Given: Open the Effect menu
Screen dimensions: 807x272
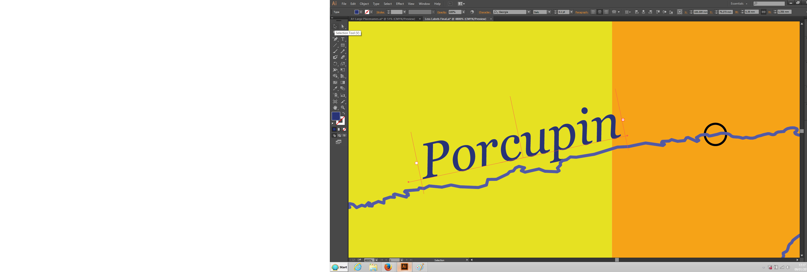Looking at the screenshot, I should [x=400, y=4].
